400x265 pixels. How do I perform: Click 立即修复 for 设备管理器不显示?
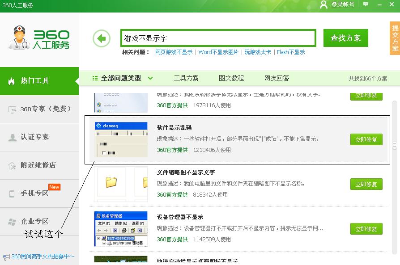[366, 229]
